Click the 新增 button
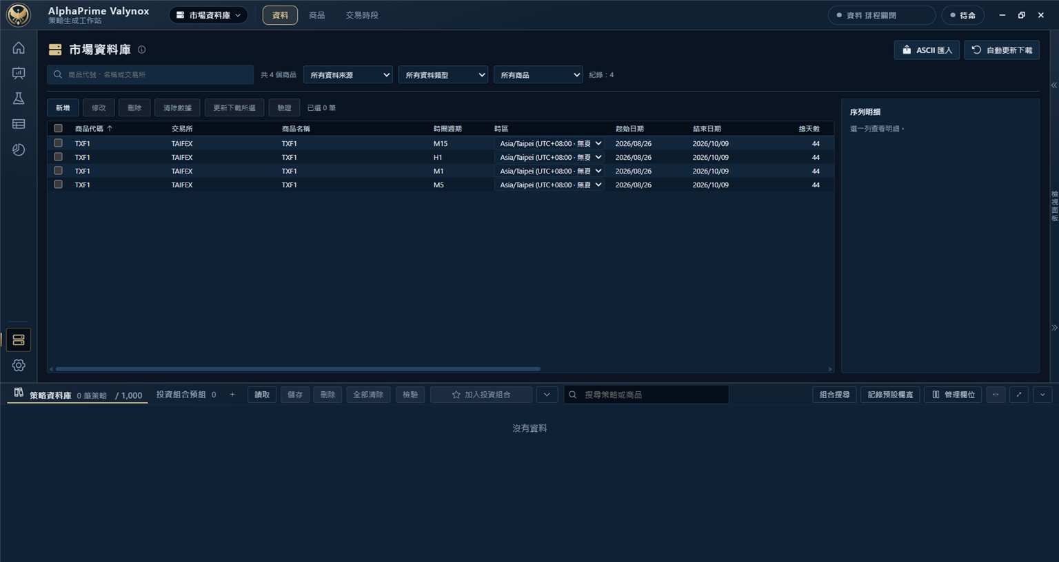The height and width of the screenshot is (562, 1059). tap(63, 107)
